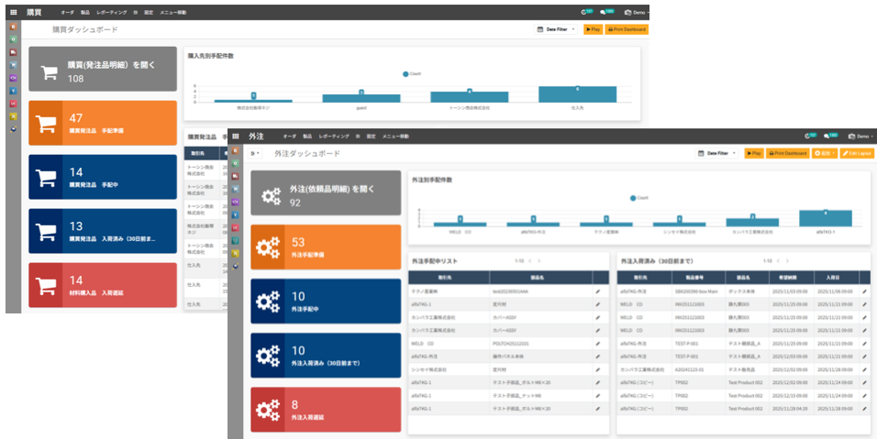Toggle the Count legend in 購入先別手配件数 chart

[x=412, y=74]
